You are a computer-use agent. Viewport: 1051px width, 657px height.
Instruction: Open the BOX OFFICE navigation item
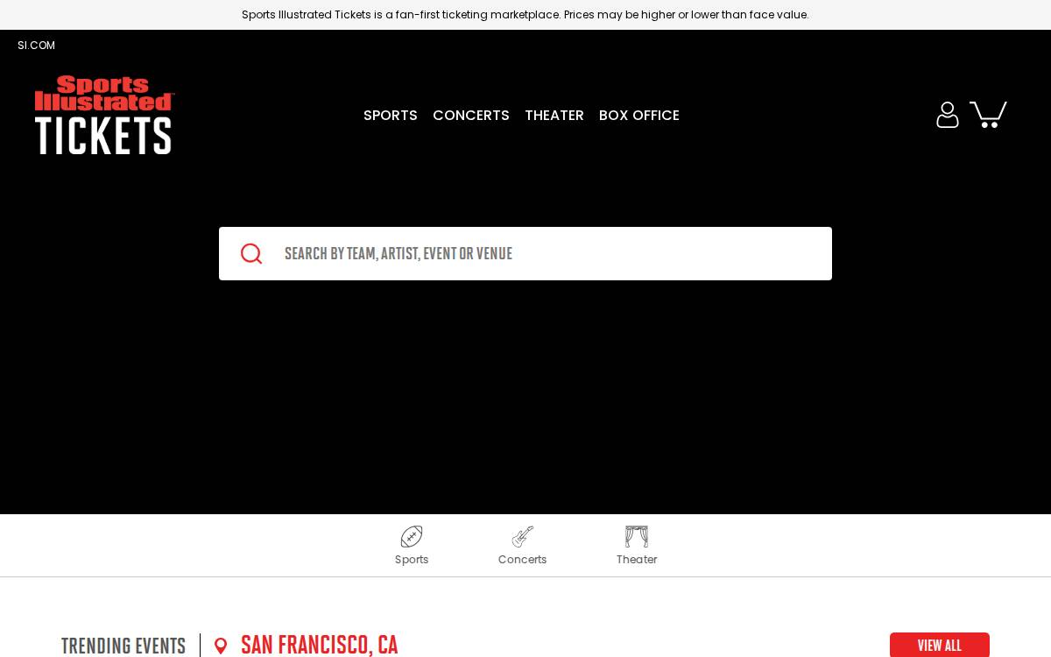pos(639,116)
